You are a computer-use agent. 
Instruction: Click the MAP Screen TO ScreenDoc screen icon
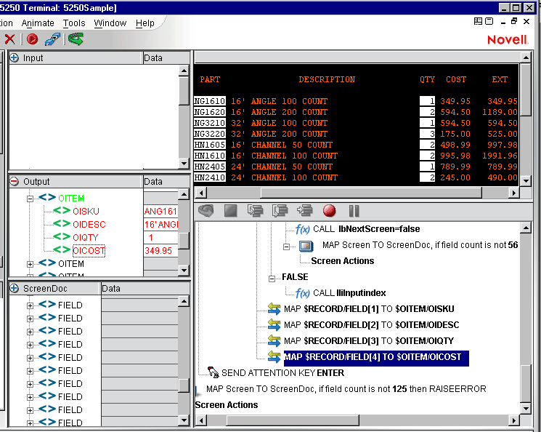[306, 246]
